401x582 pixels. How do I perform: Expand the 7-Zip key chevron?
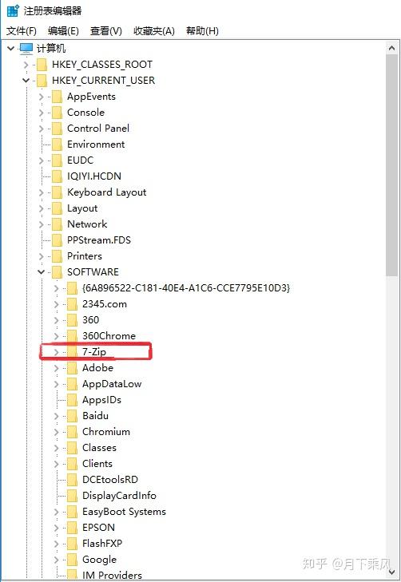[56, 352]
